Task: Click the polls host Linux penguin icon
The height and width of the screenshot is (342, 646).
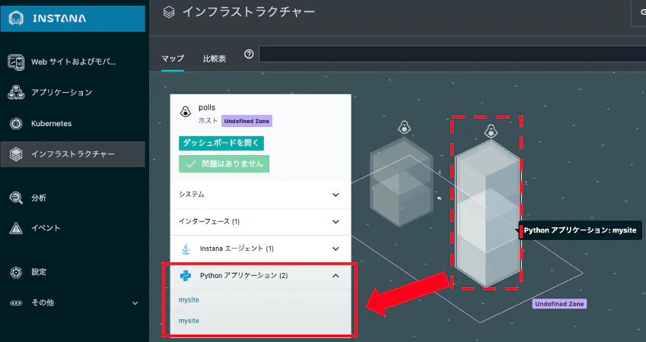Action: click(x=186, y=112)
